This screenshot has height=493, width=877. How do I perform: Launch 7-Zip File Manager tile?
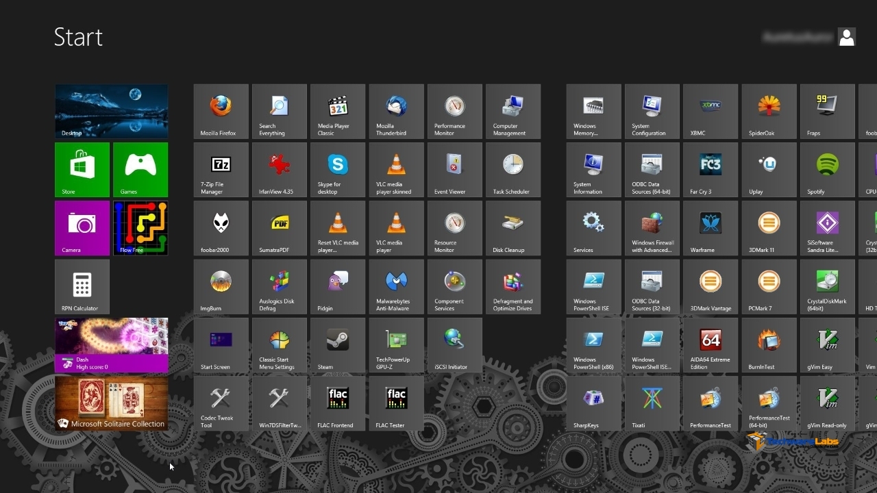tap(221, 170)
